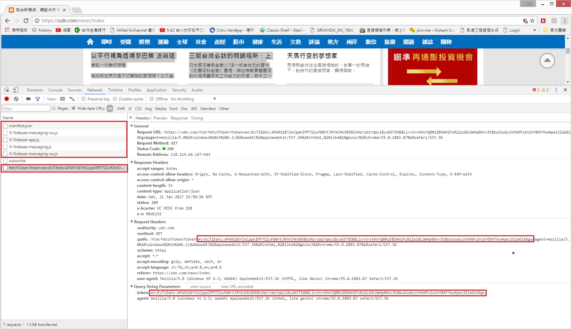Screen dimensions: 572x330
Task: Open the Classic Shell bookmark
Action: pyautogui.click(x=282, y=30)
